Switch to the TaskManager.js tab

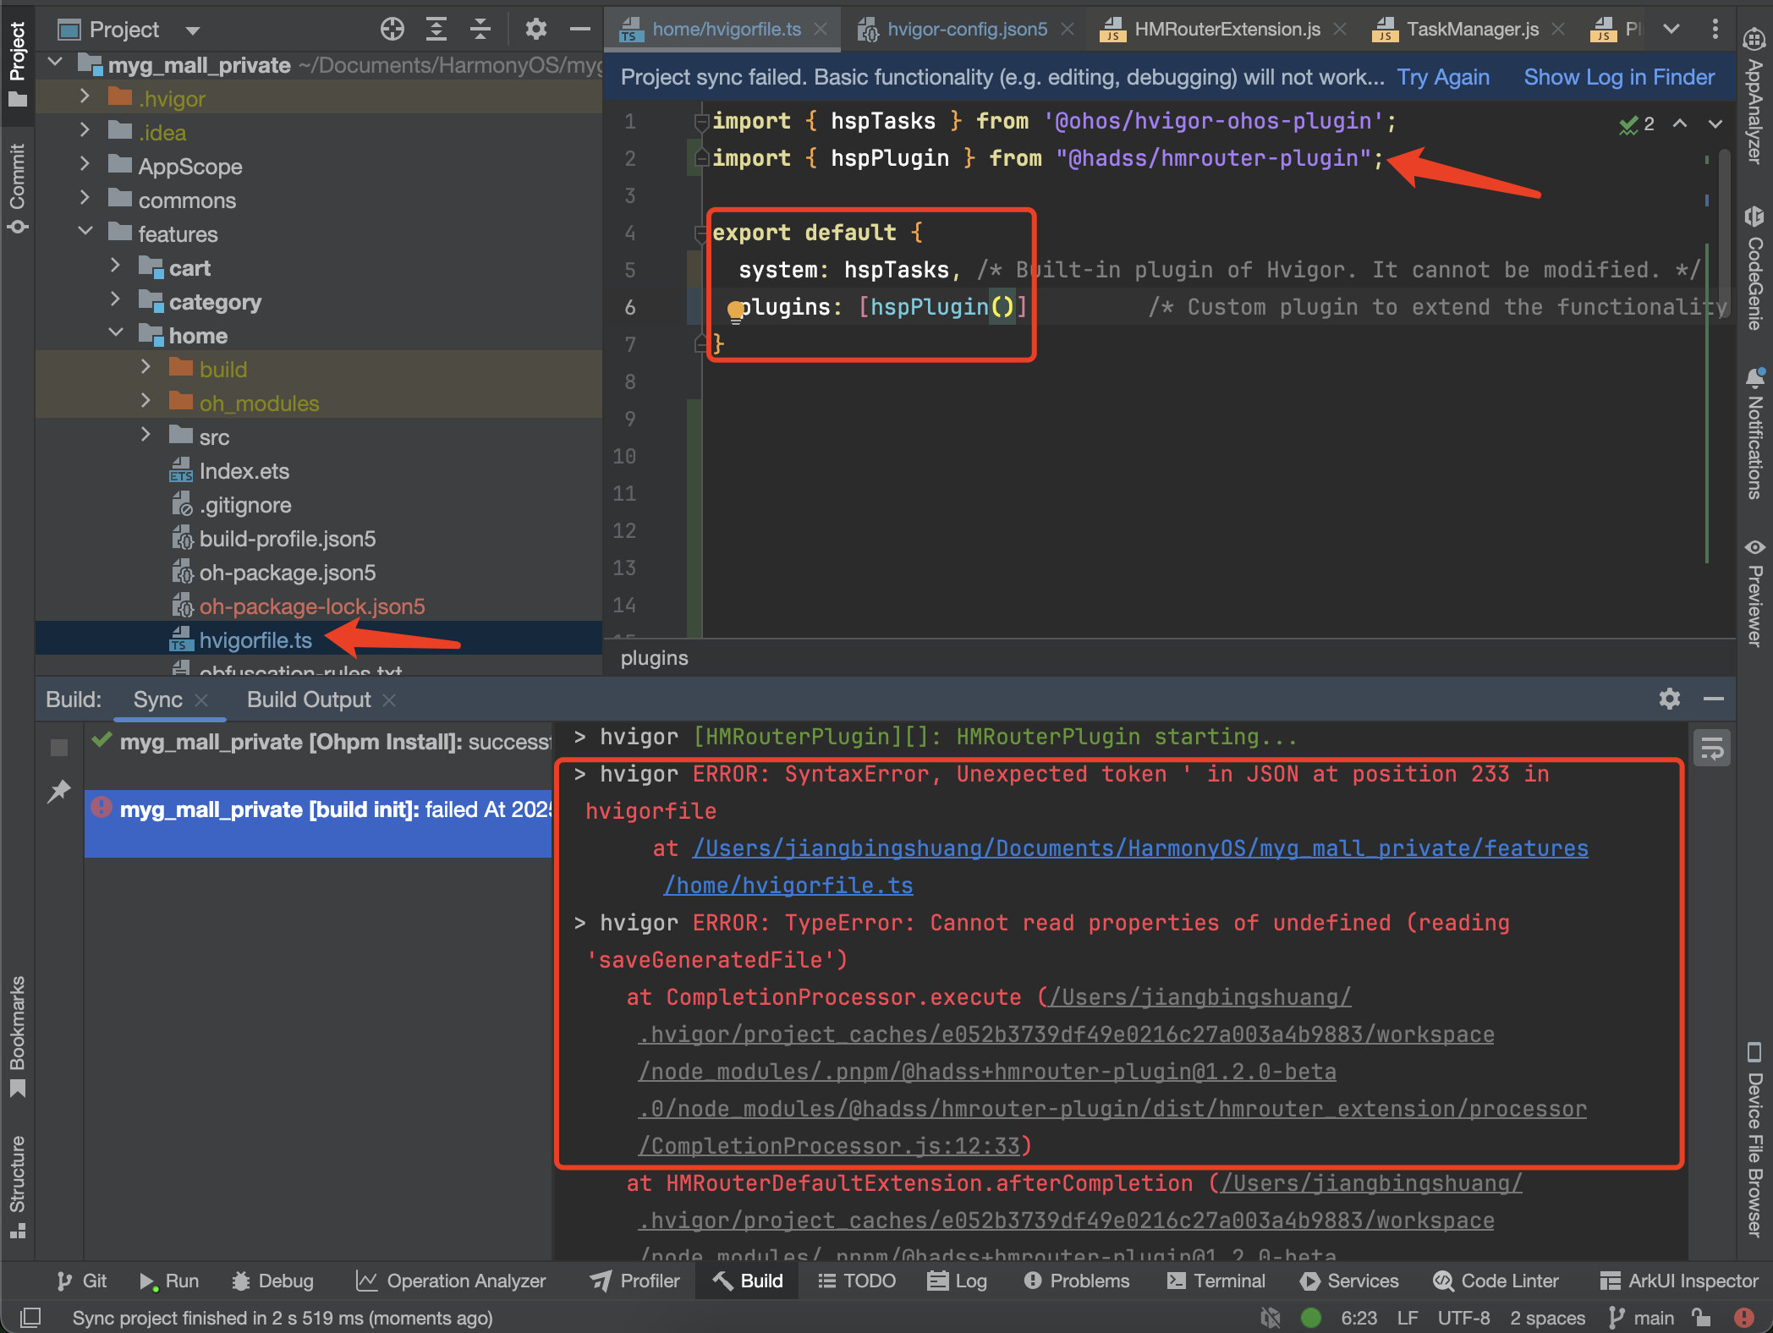pos(1472,29)
